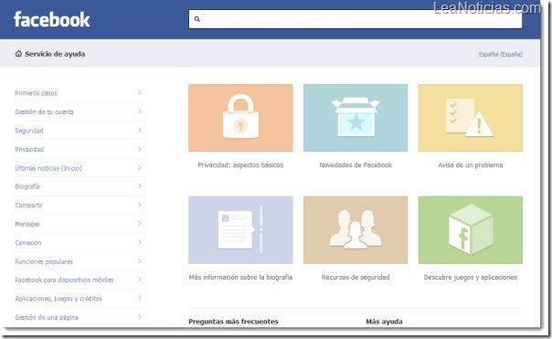The image size is (552, 339).
Task: Open Biografía sidebar item
Action: (x=27, y=186)
